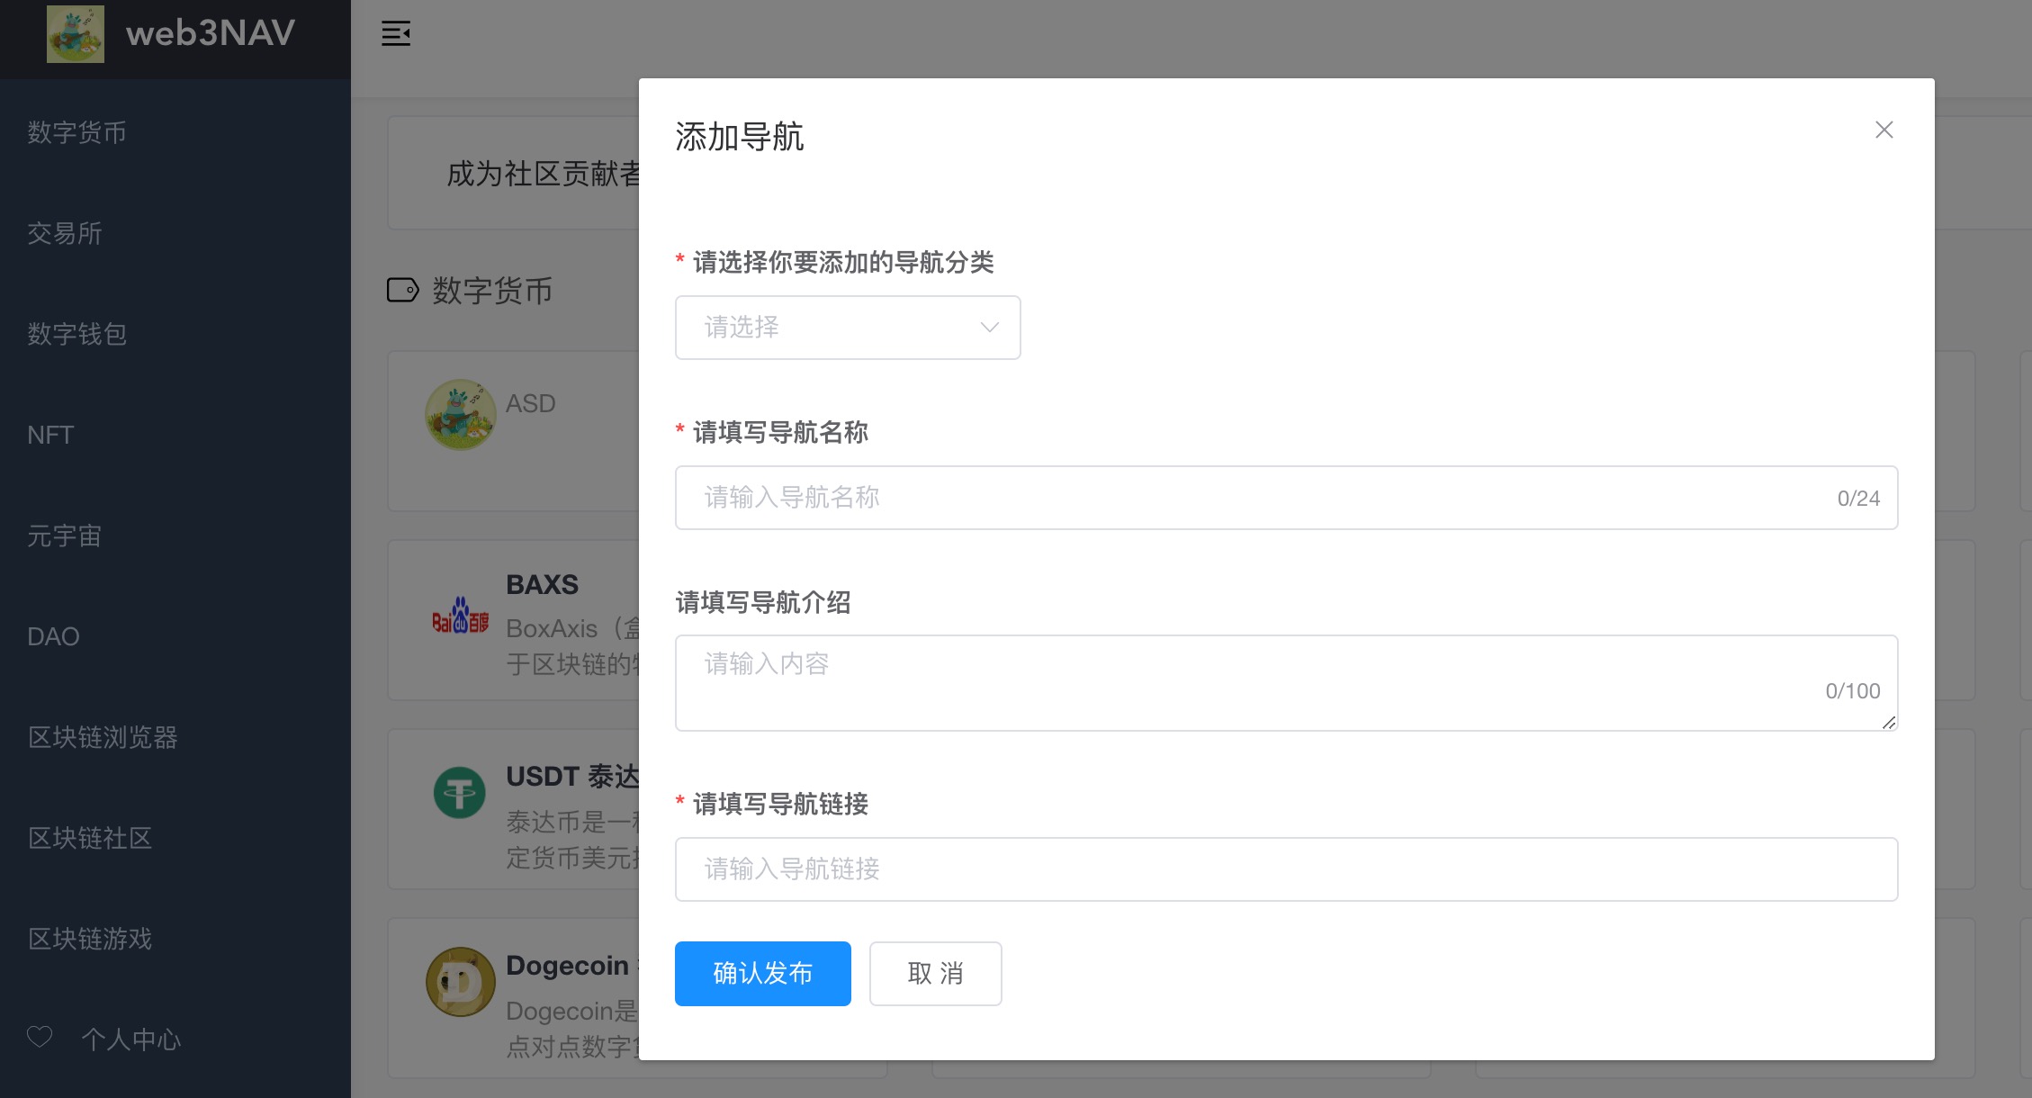Collapse sidebar with hamburger menu icon
Image resolution: width=2032 pixels, height=1098 pixels.
[396, 34]
